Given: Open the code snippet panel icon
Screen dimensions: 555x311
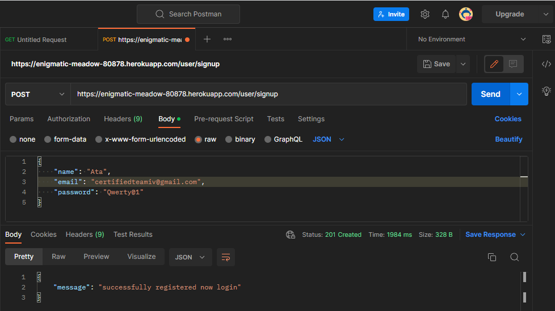Looking at the screenshot, I should point(546,64).
